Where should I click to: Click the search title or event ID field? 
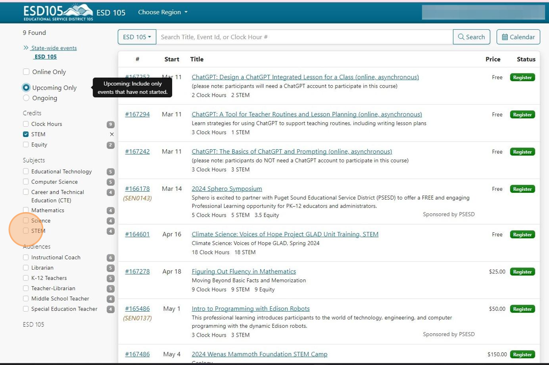[x=304, y=37]
